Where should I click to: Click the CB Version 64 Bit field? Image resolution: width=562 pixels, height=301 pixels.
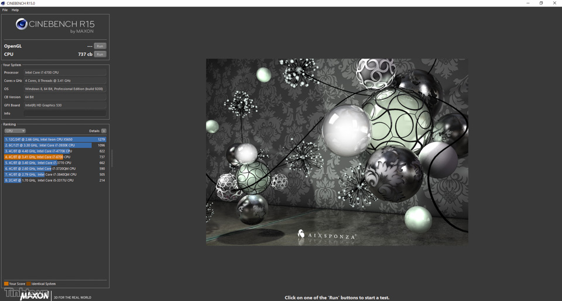point(65,97)
